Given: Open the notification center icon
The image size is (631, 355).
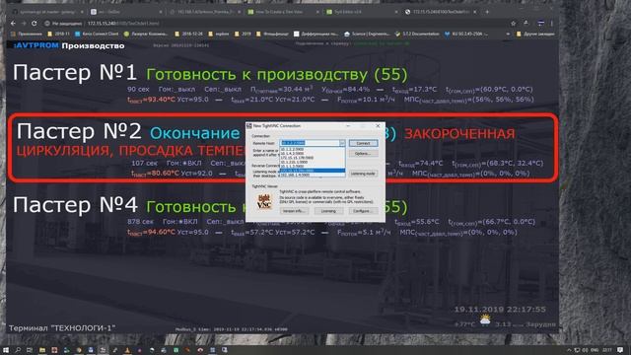Looking at the screenshot, I should coord(621,350).
